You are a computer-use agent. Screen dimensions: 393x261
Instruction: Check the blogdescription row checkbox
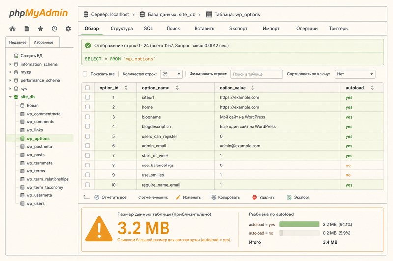click(88, 126)
